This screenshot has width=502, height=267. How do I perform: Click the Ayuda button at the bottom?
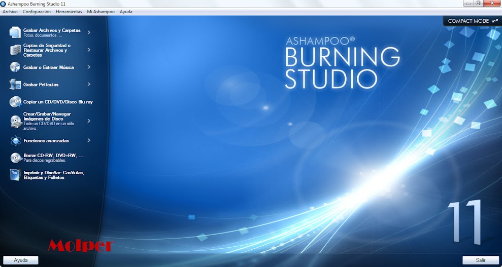(x=21, y=260)
